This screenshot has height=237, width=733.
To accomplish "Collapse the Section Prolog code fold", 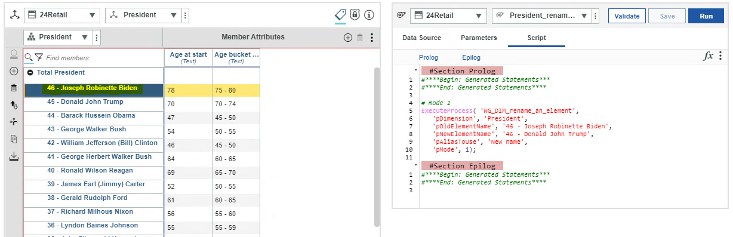I will pyautogui.click(x=416, y=70).
